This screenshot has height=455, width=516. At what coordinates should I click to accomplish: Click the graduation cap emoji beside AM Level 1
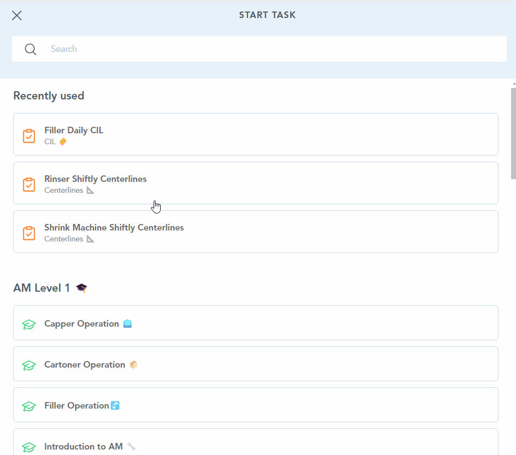81,287
